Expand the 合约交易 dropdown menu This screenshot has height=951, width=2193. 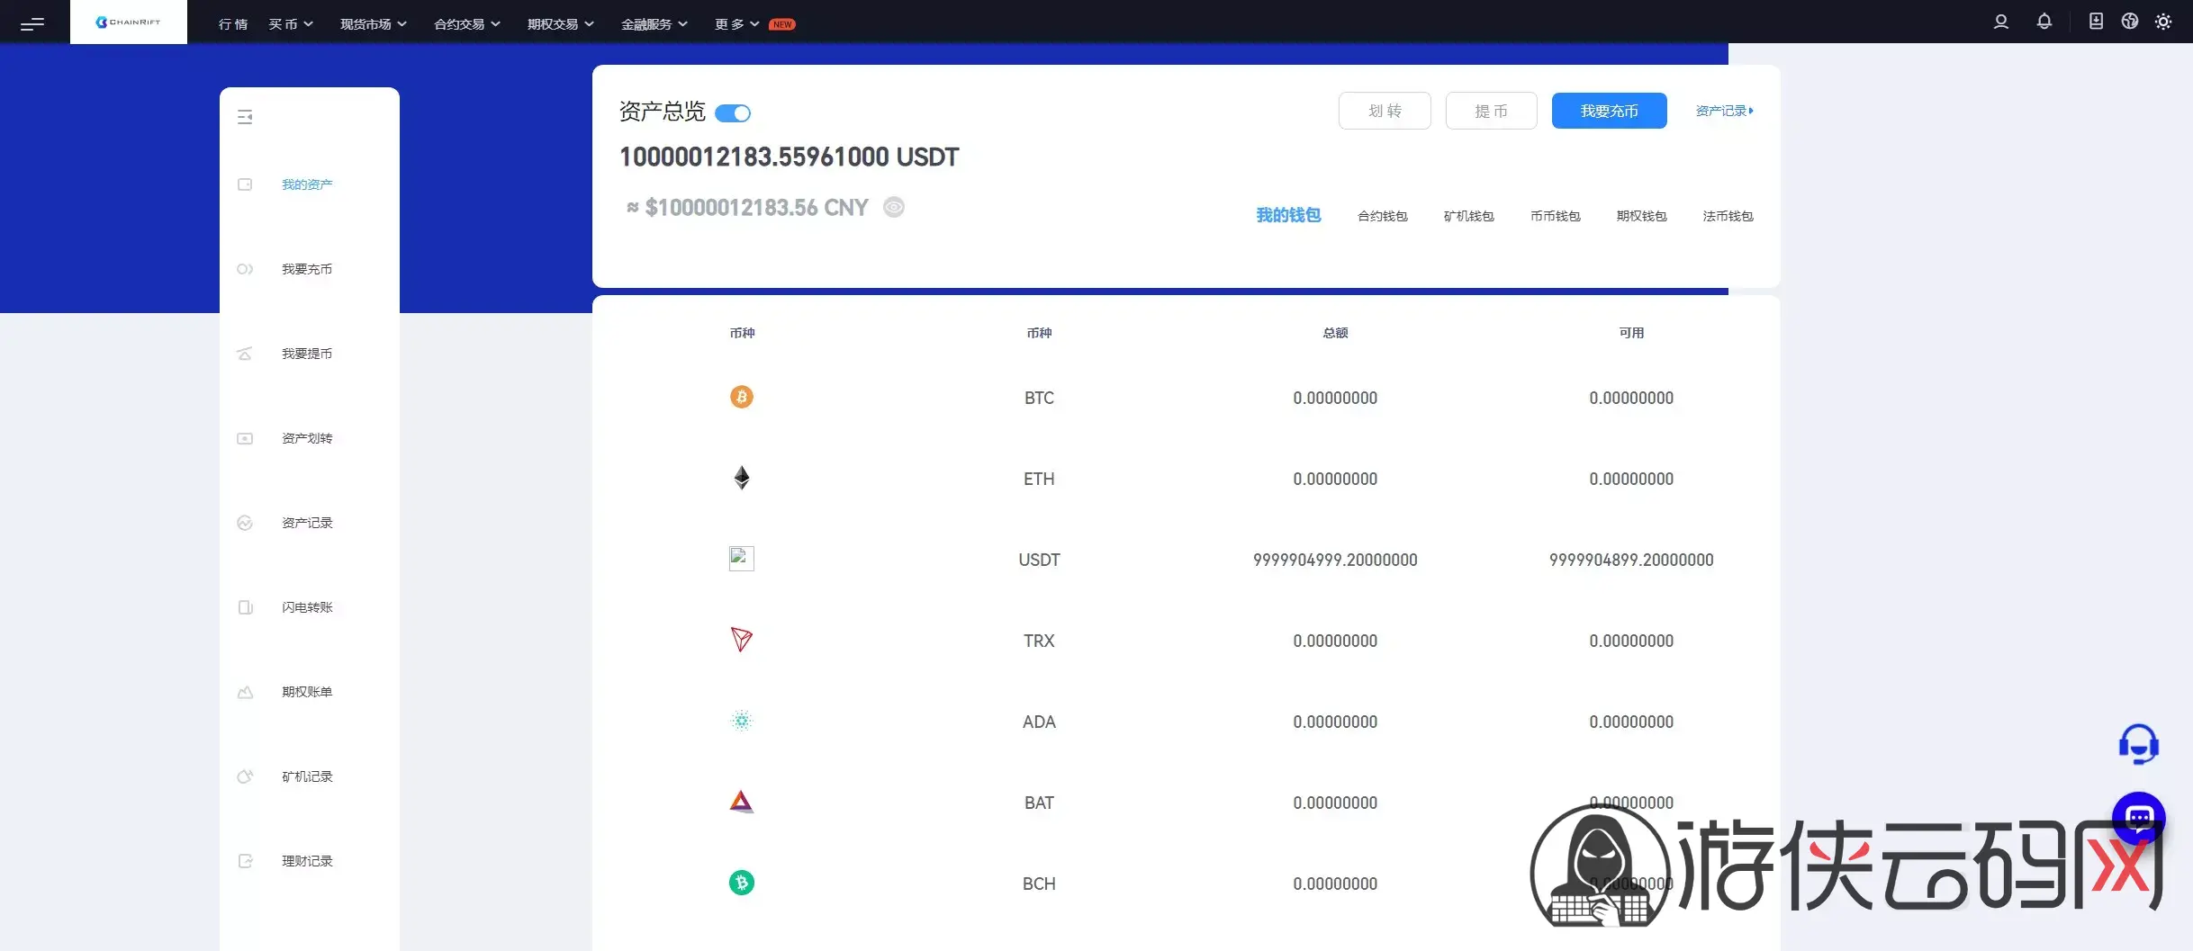(466, 24)
